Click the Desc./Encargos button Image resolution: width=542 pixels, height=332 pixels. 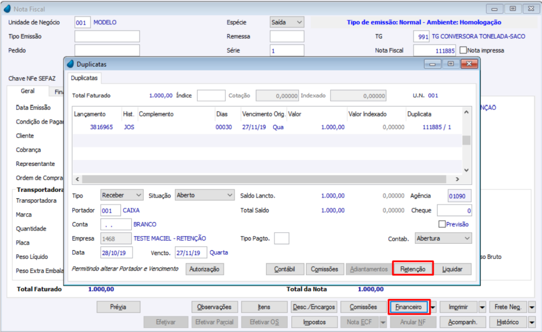[314, 307]
